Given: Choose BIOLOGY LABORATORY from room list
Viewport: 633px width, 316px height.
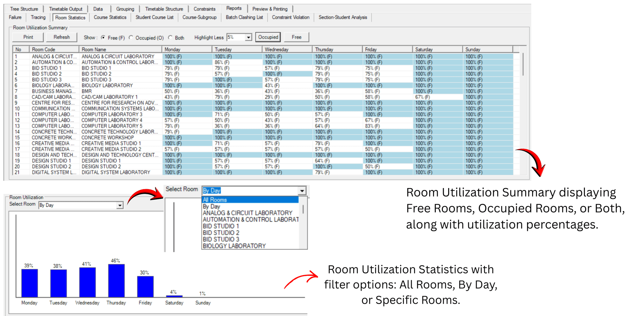Looking at the screenshot, I should pyautogui.click(x=250, y=246).
